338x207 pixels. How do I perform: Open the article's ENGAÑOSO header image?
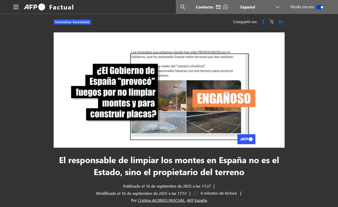pos(169,90)
